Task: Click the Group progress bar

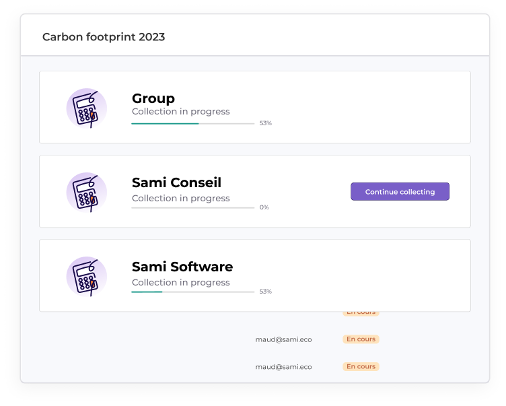Action: click(x=193, y=123)
